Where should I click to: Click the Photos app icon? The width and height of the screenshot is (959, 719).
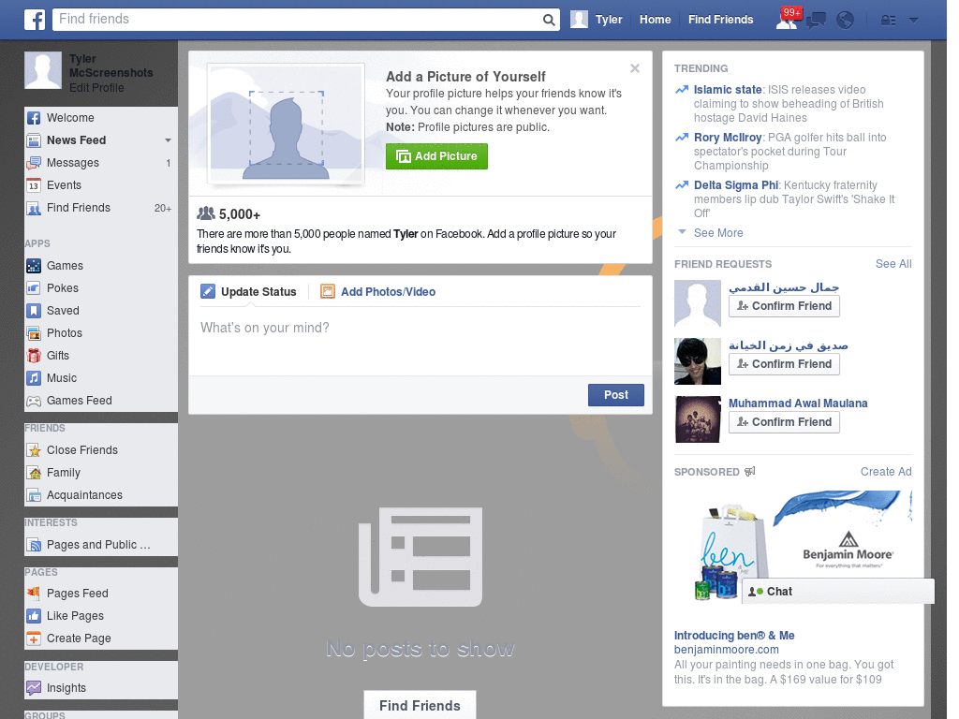(34, 333)
